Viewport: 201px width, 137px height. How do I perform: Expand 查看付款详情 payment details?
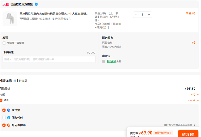coord(163,133)
